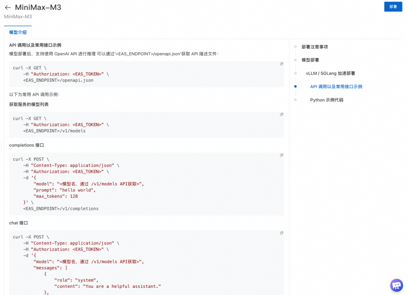Click the chat 接口 heading
The height and width of the screenshot is (295, 407).
pos(18,223)
